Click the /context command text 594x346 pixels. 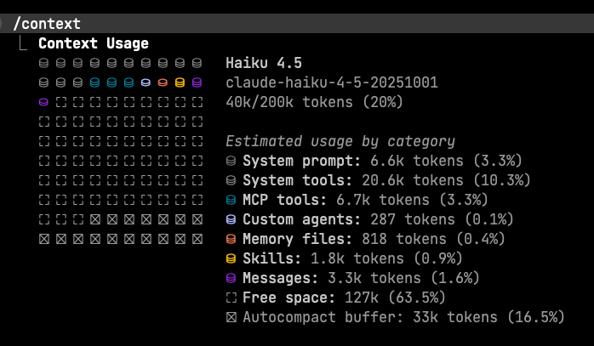[x=47, y=24]
